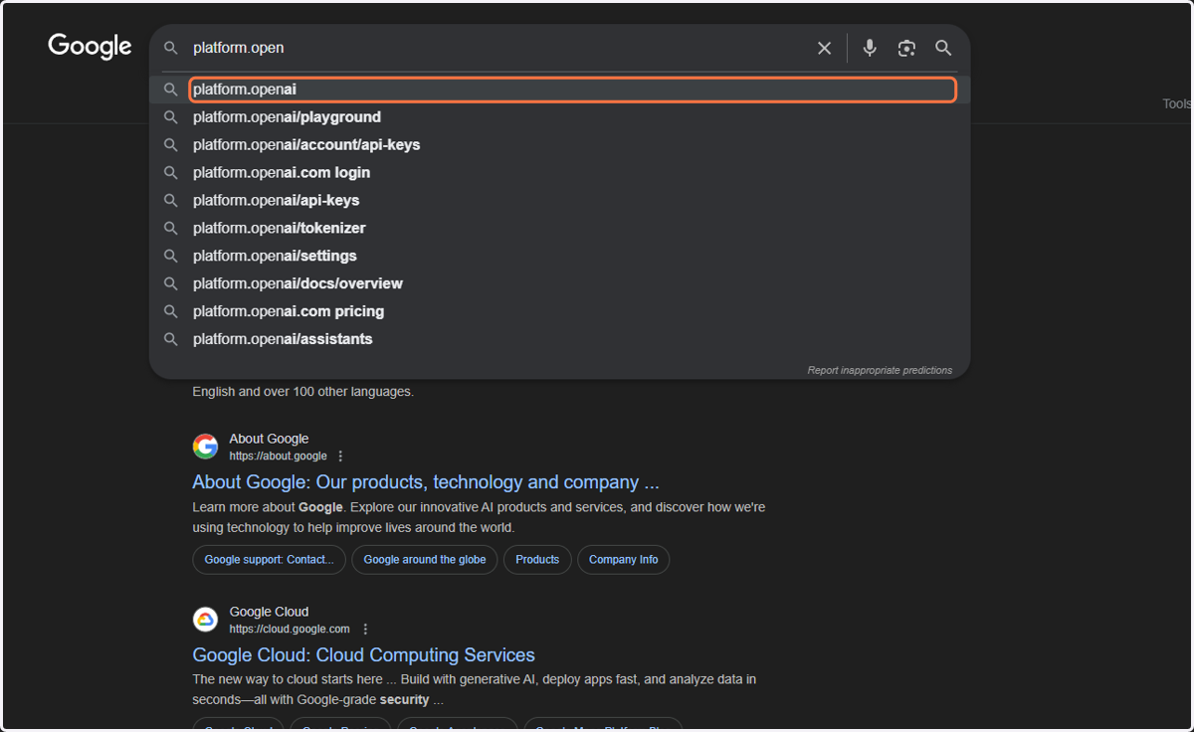Click the About Google favicon
This screenshot has width=1194, height=732.
(x=206, y=447)
